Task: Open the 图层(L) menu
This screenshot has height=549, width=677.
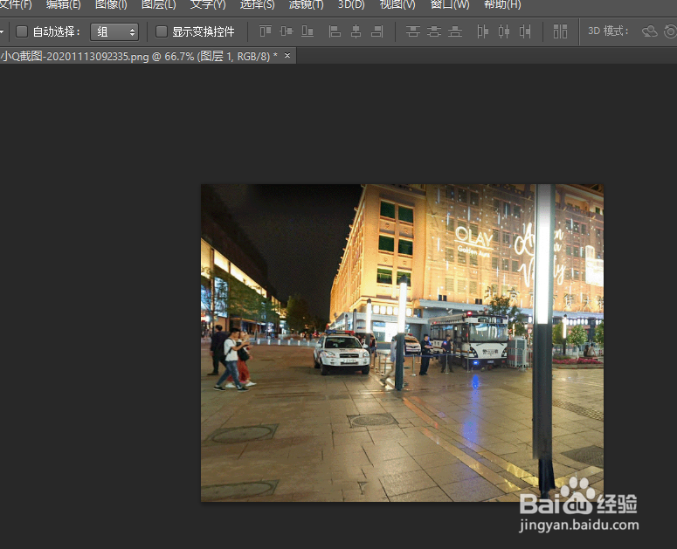Action: [x=159, y=4]
